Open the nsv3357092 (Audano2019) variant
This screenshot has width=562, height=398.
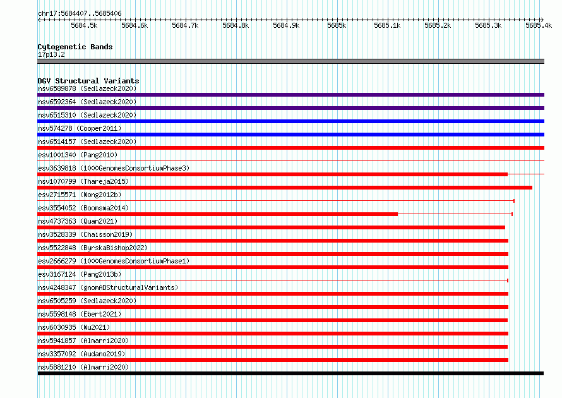pyautogui.click(x=81, y=354)
